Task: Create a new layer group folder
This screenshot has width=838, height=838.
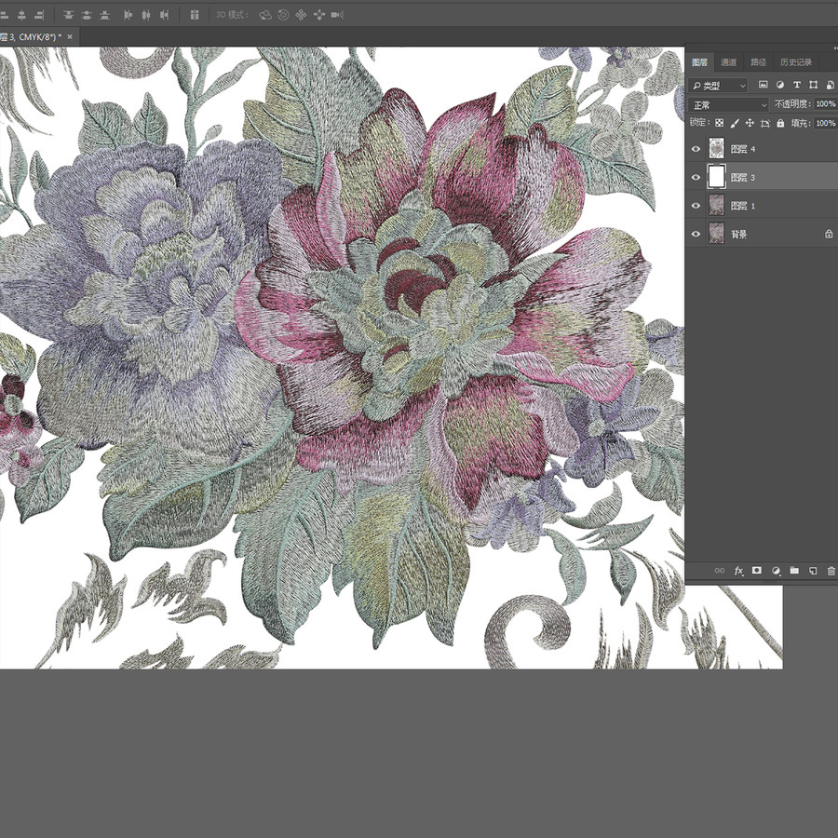Action: click(x=795, y=570)
